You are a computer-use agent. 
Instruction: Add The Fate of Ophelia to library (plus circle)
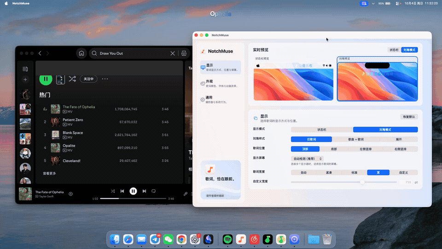(71, 194)
